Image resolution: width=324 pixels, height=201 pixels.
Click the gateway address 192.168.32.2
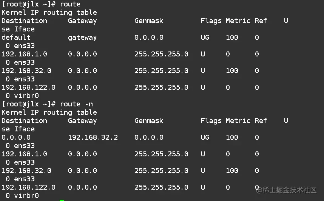(x=93, y=137)
